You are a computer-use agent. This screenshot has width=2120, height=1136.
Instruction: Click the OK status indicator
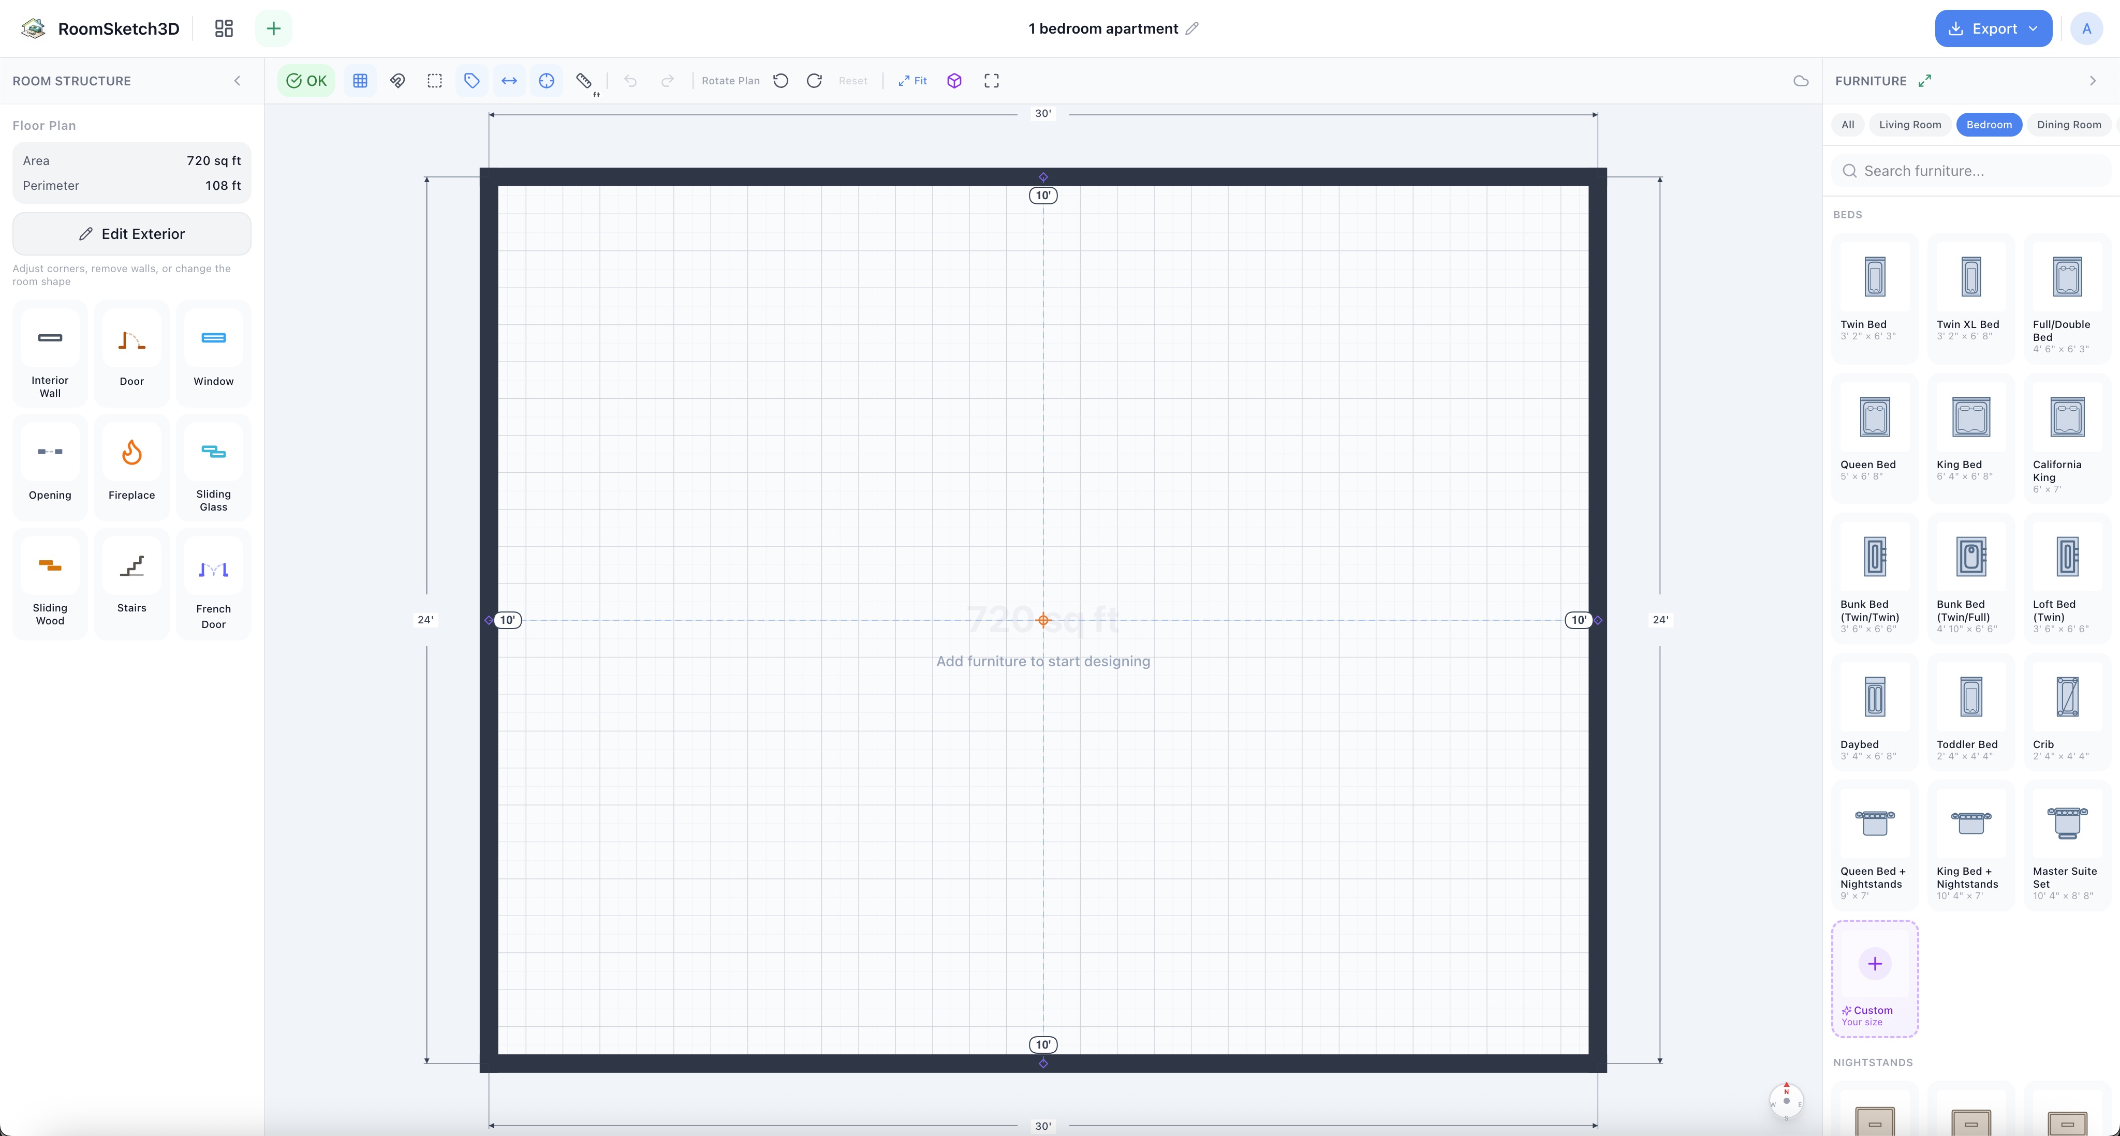coord(306,81)
